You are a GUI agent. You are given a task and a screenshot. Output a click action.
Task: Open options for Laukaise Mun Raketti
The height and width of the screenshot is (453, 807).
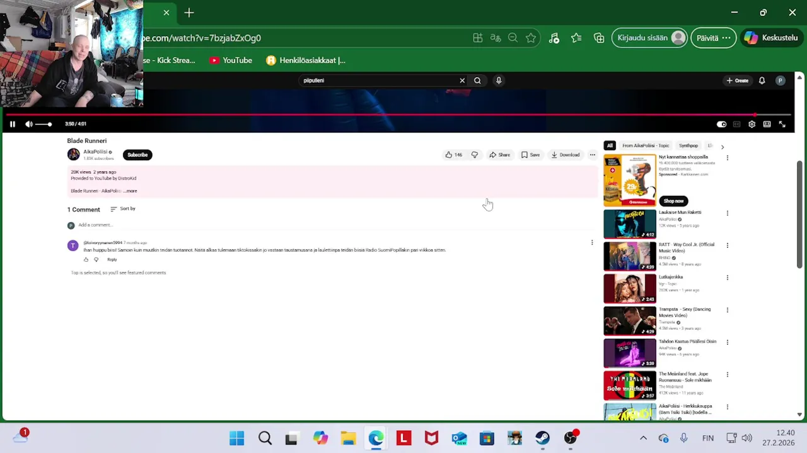point(727,213)
